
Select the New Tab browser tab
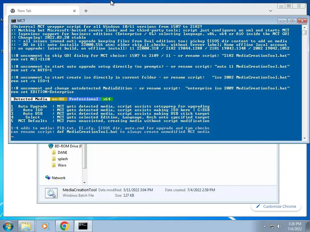(43, 11)
